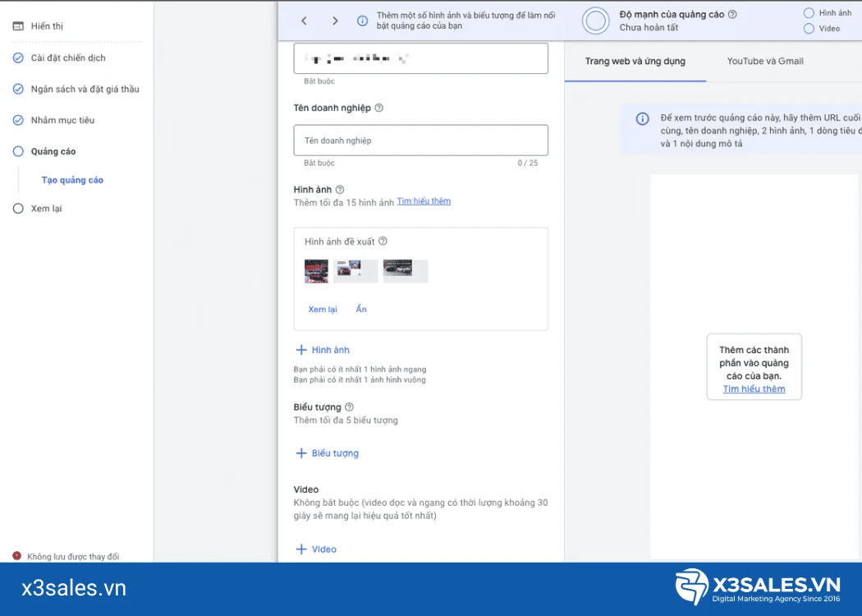This screenshot has width=862, height=616.
Task: Switch to Trang web và ứng dụng tab
Action: point(635,61)
